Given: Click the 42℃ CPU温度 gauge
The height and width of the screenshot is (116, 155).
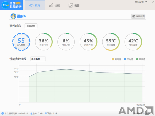Looking at the screenshot, I should tap(133, 42).
